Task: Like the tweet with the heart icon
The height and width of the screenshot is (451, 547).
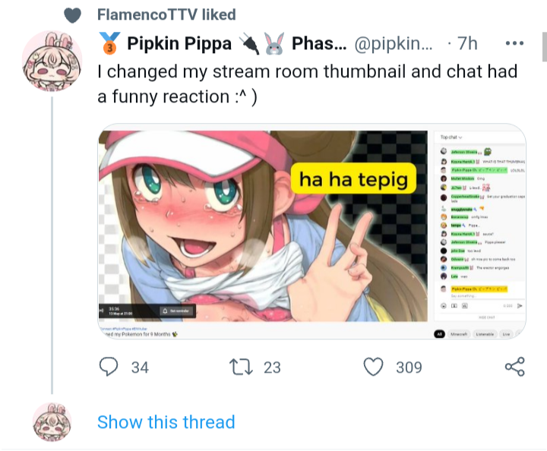Action: (x=373, y=367)
